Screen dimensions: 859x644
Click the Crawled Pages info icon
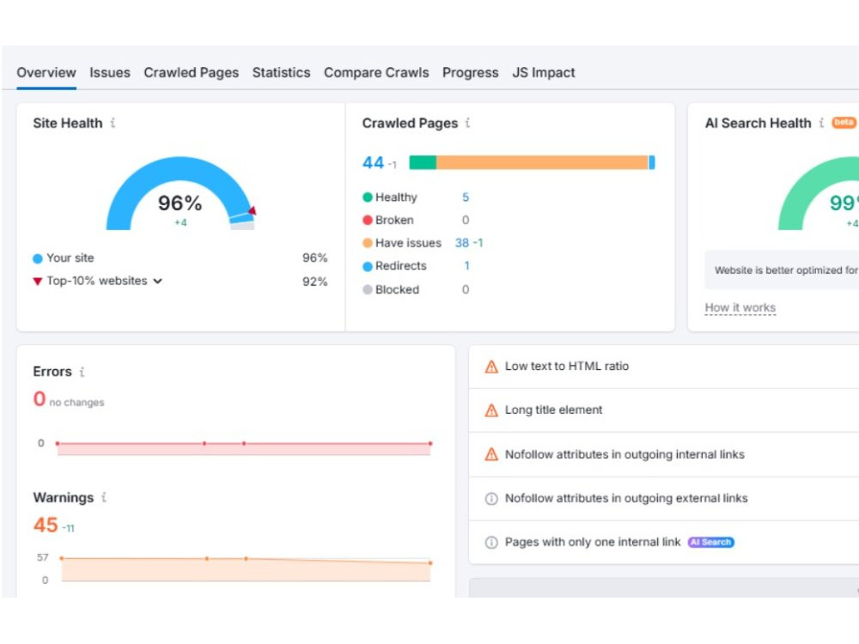coord(467,123)
